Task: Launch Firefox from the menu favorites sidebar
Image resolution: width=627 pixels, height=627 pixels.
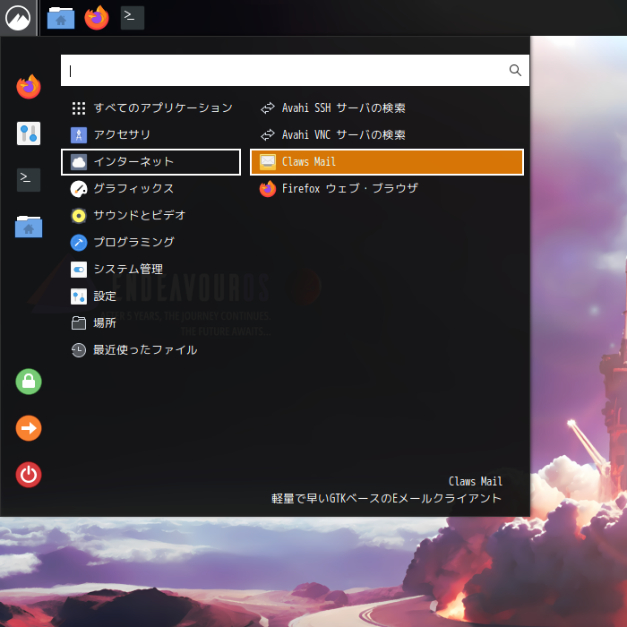Action: coord(29,87)
